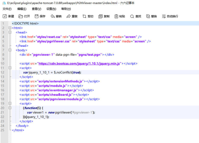Collapse the head tag fold on line 3
Image resolution: width=199 pixels, height=143 pixels.
pyautogui.click(x=10, y=32)
